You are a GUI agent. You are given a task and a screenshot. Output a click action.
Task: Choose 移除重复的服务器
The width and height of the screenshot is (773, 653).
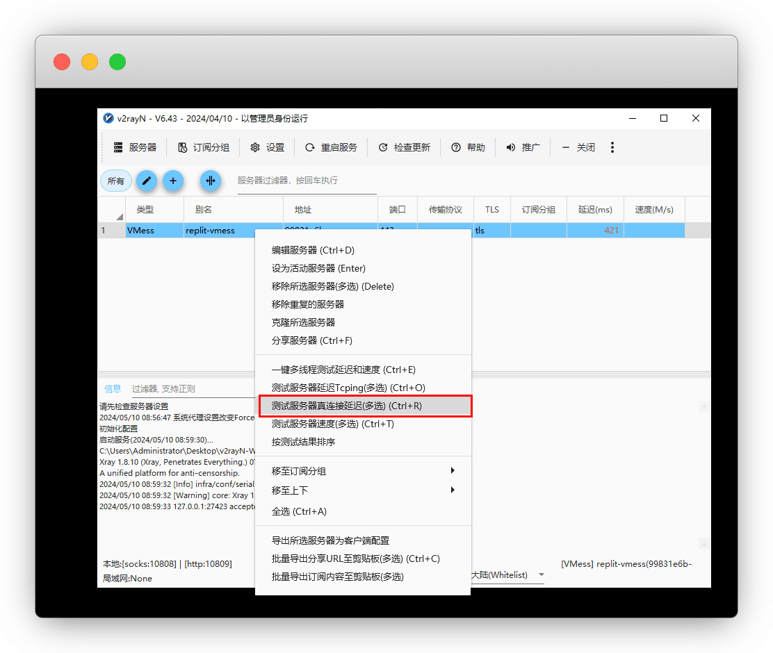coord(363,304)
